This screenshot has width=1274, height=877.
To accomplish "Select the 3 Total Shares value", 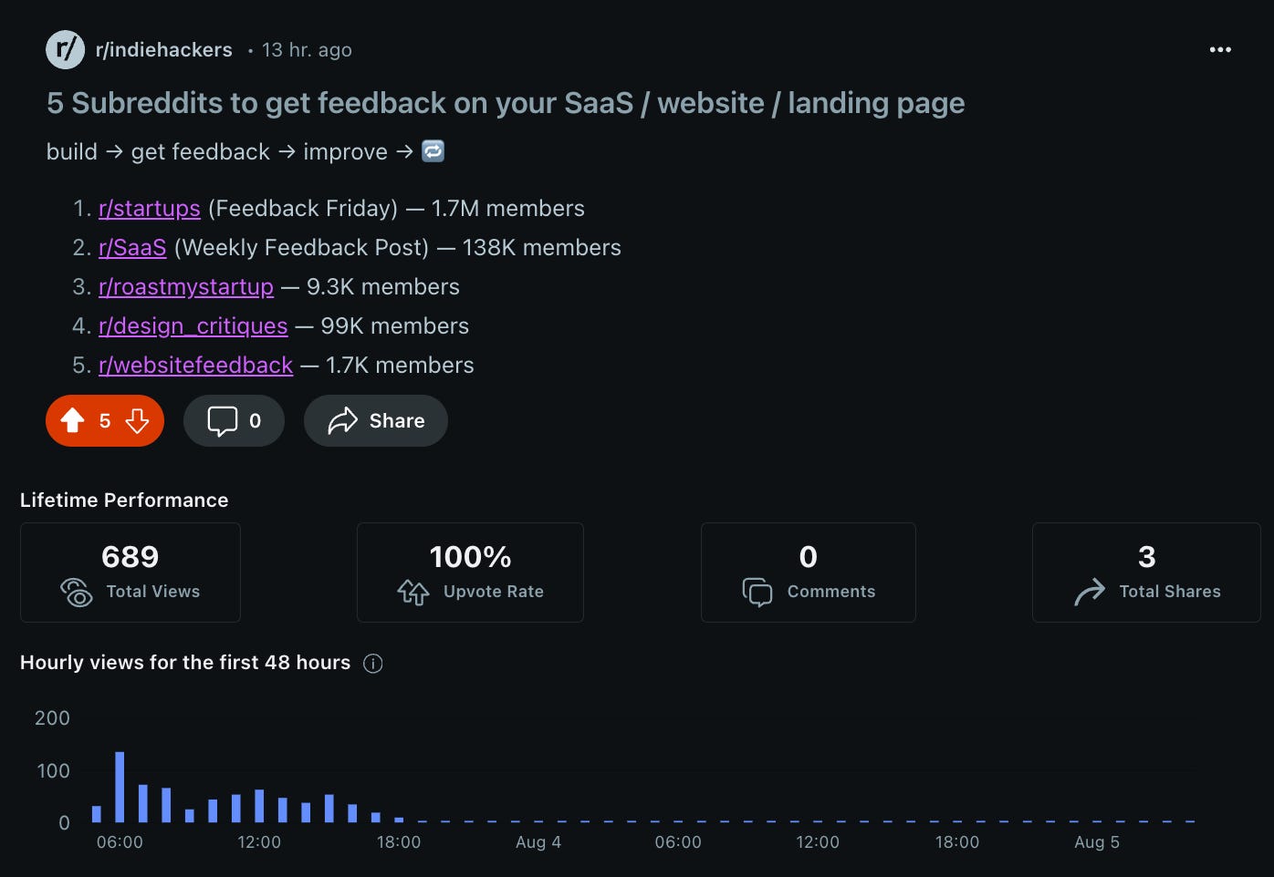I will point(1147,557).
